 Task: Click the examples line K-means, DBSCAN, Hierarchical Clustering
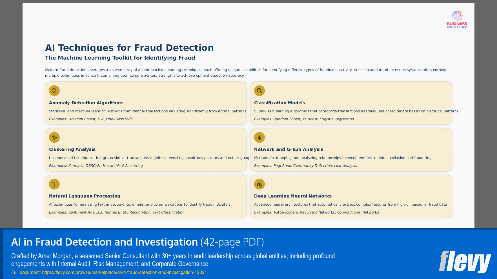pos(96,166)
